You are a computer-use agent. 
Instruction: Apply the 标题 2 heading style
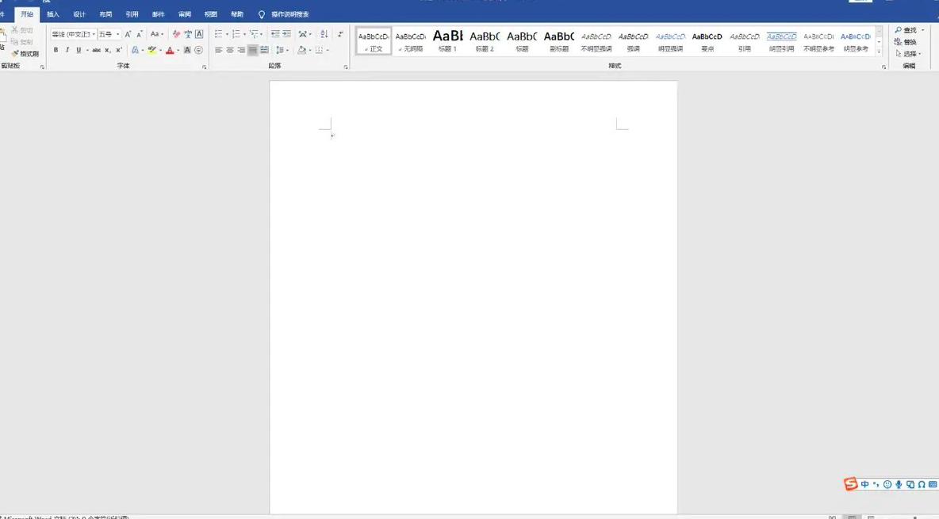point(485,41)
